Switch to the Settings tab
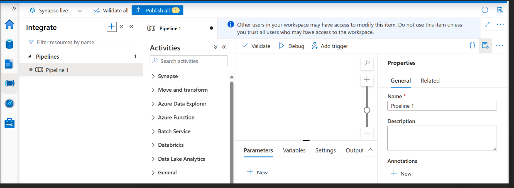This screenshot has height=188, width=514. 326,150
